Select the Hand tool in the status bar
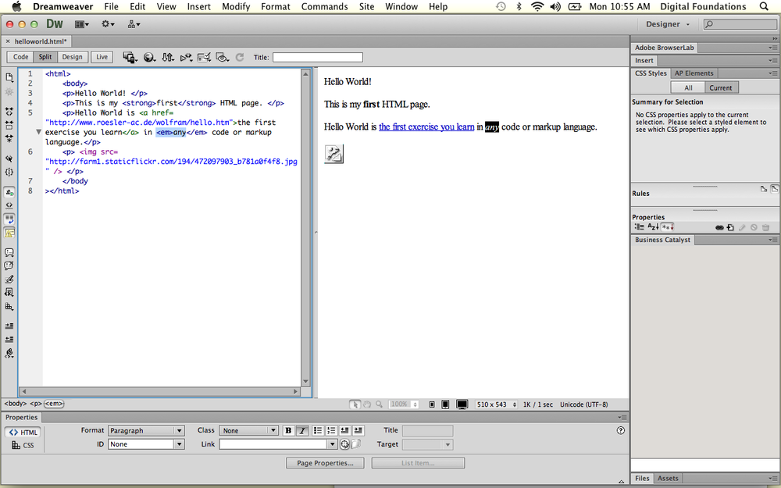781x488 pixels. point(367,404)
